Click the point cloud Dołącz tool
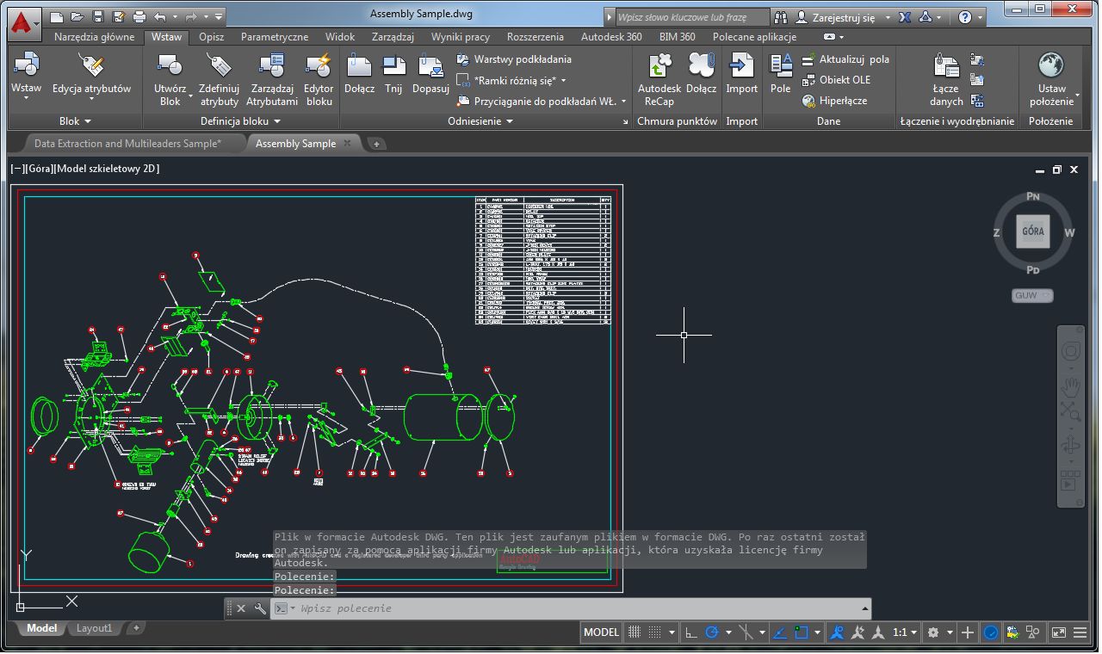This screenshot has height=654, width=1102. click(702, 74)
